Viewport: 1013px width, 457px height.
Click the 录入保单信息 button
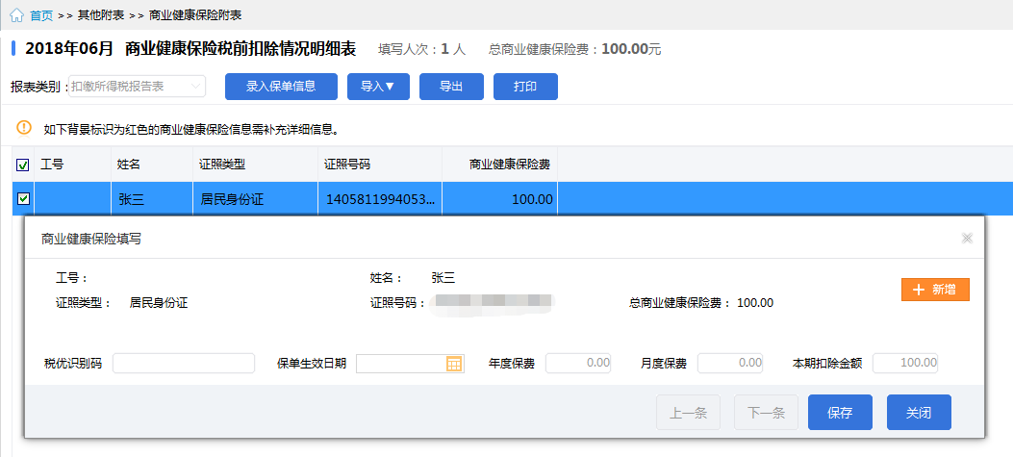click(x=281, y=87)
